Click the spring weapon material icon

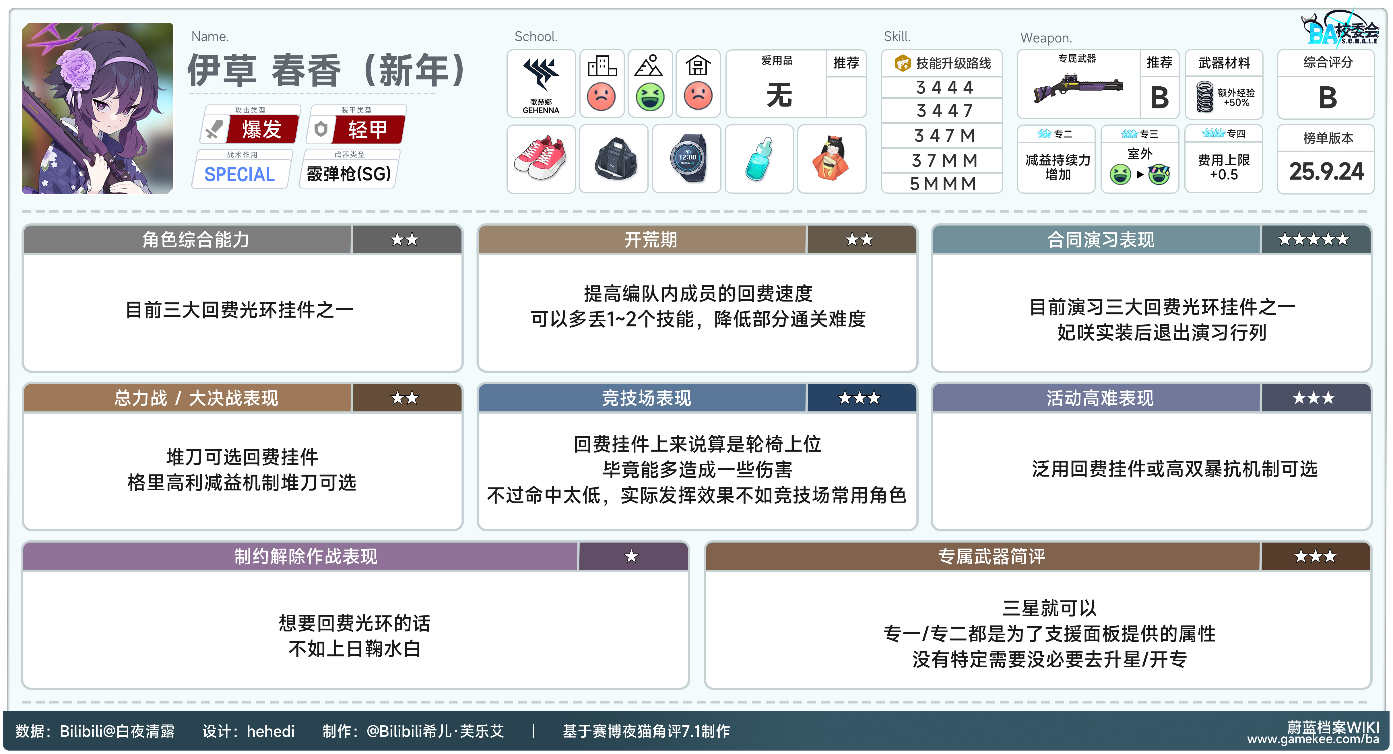[1205, 97]
